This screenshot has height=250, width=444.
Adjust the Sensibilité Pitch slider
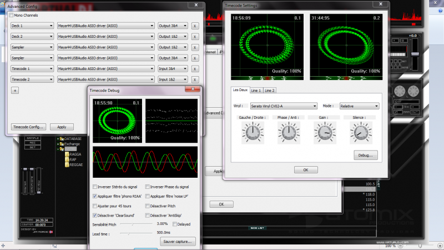click(133, 224)
